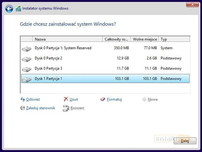Click the 77.0 MB free space value

(150, 48)
